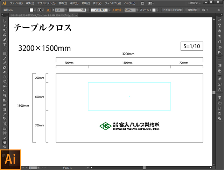Select the Gradient tool

[5, 109]
